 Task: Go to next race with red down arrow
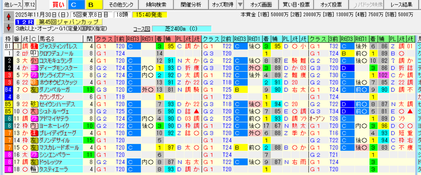[x=8, y=27]
